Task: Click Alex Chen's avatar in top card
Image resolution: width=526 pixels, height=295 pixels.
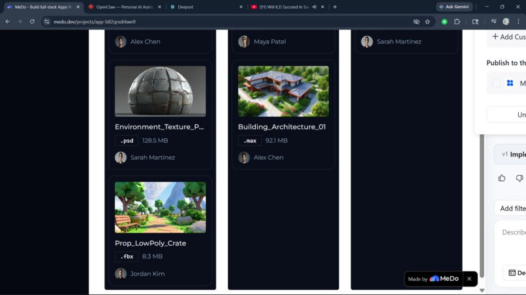Action: click(121, 42)
